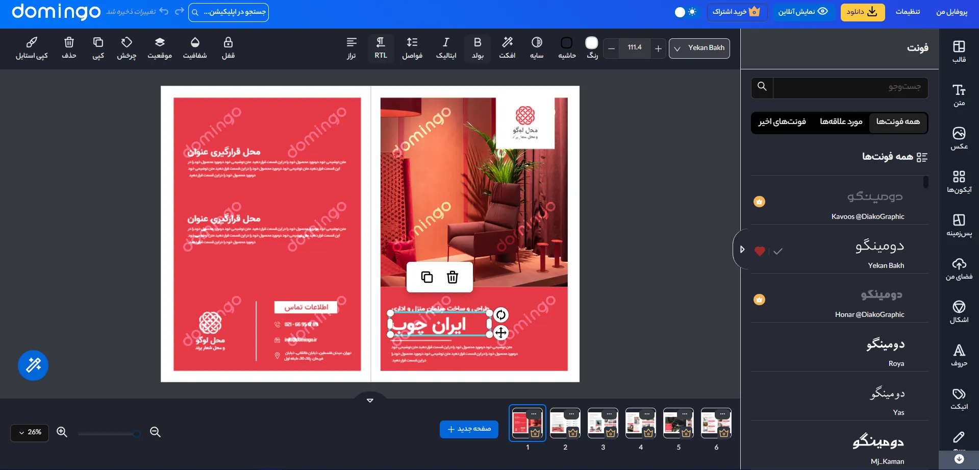This screenshot has height=470, width=979.
Task: Click the floating duplicate icon on canvas
Action: point(427,277)
